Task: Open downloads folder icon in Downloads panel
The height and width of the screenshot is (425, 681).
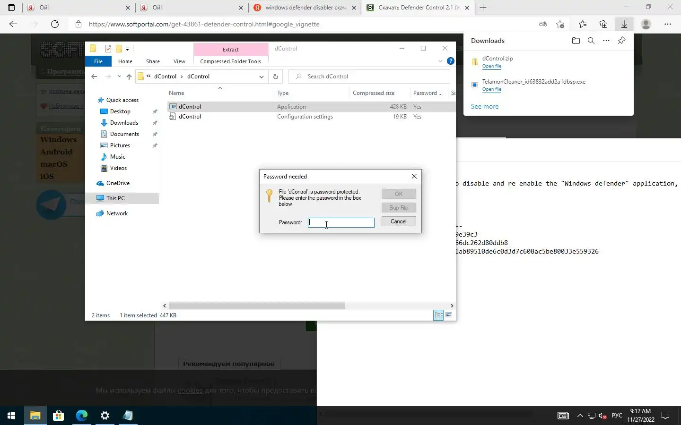Action: (576, 41)
